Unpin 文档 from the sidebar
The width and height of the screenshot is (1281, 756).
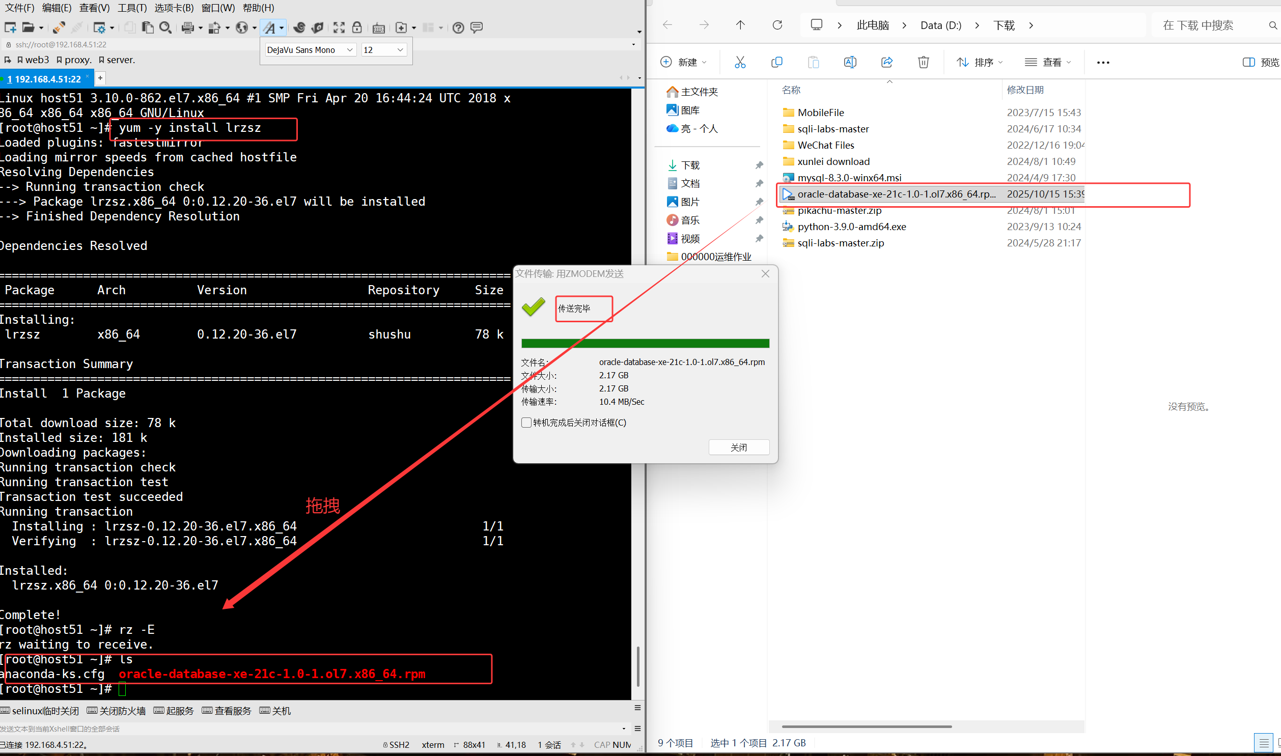point(759,183)
